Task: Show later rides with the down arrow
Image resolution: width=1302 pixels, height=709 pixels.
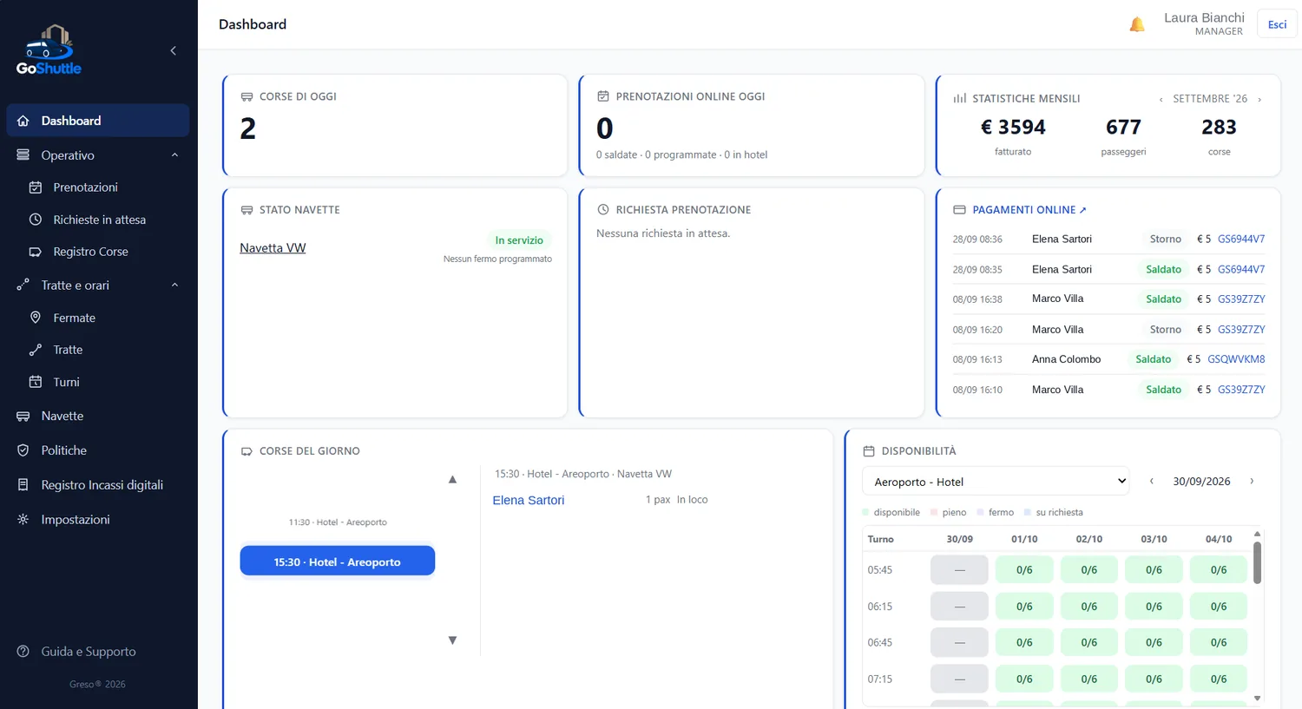Action: click(452, 640)
